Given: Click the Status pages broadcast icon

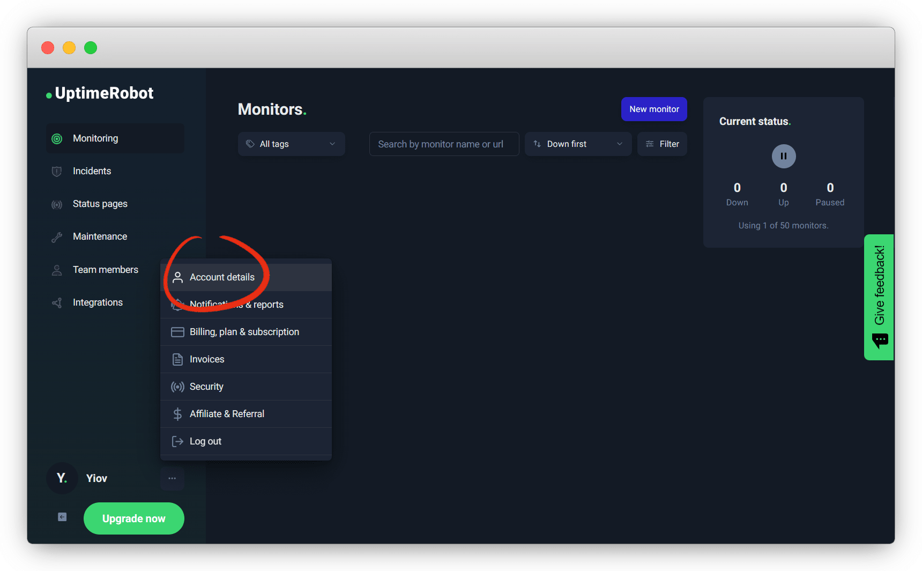Looking at the screenshot, I should click(57, 204).
